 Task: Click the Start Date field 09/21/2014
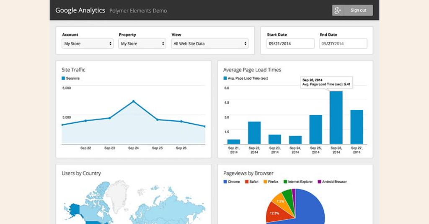click(x=290, y=43)
